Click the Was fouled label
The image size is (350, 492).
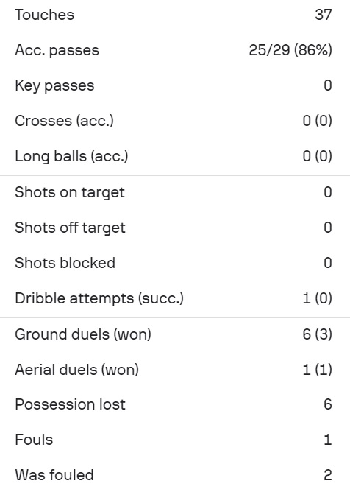[54, 475]
